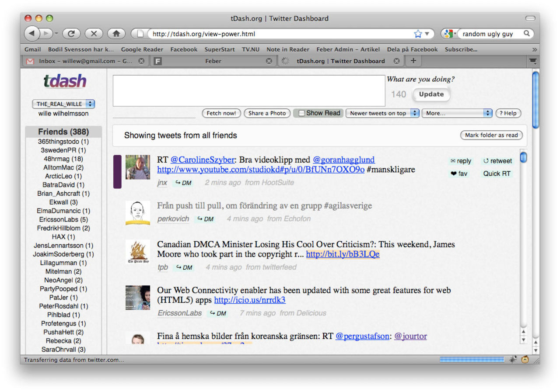Click the tweet list scrollbar thumb
Viewport: 560px width, 392px height.
click(523, 157)
